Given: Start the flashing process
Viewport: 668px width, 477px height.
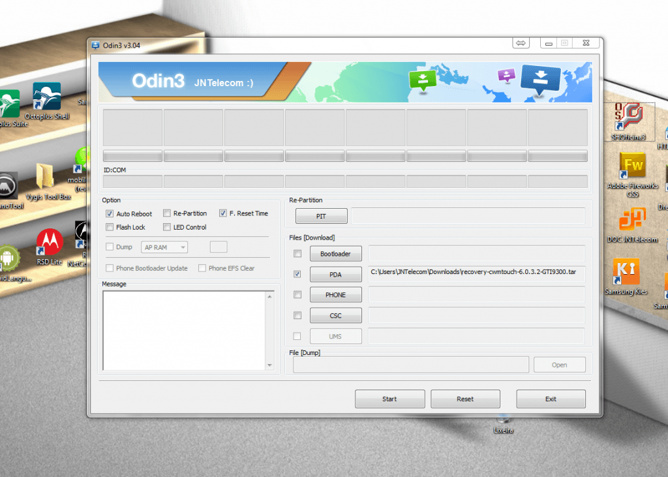Looking at the screenshot, I should (x=390, y=399).
